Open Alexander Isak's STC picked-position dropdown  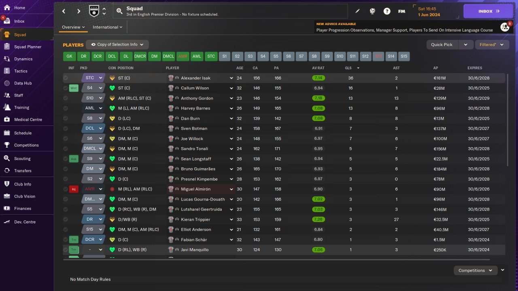point(93,78)
